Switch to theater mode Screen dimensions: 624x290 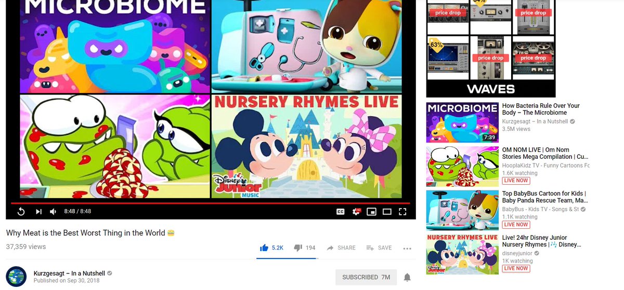(x=387, y=212)
